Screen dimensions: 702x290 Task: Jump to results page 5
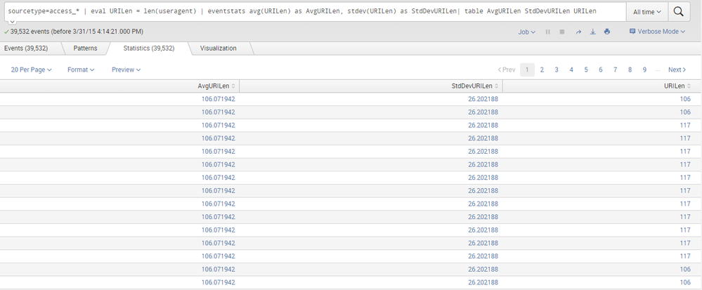coord(586,70)
